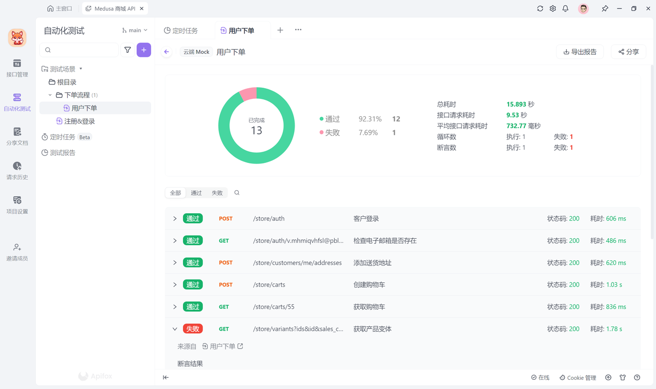Click the shirt theme icon in status bar
656x389 pixels.
click(x=623, y=378)
